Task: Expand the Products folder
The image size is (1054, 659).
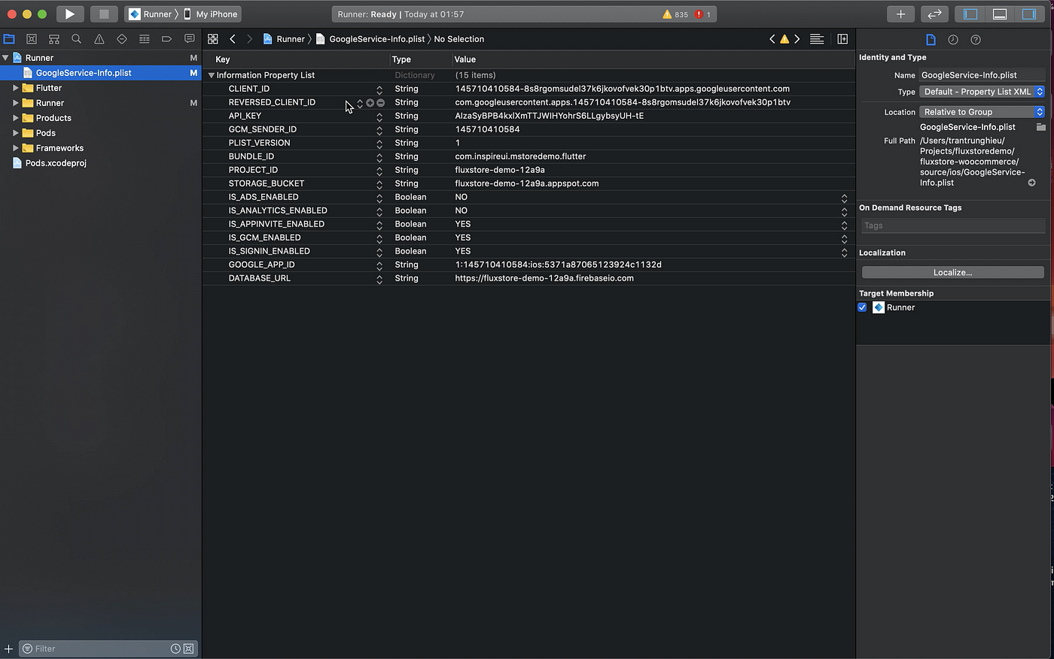Action: (x=16, y=117)
